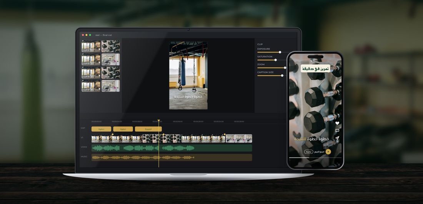Screen dimensions: 423x204
Task: Select the second caption block on CAP track
Action: (123, 129)
